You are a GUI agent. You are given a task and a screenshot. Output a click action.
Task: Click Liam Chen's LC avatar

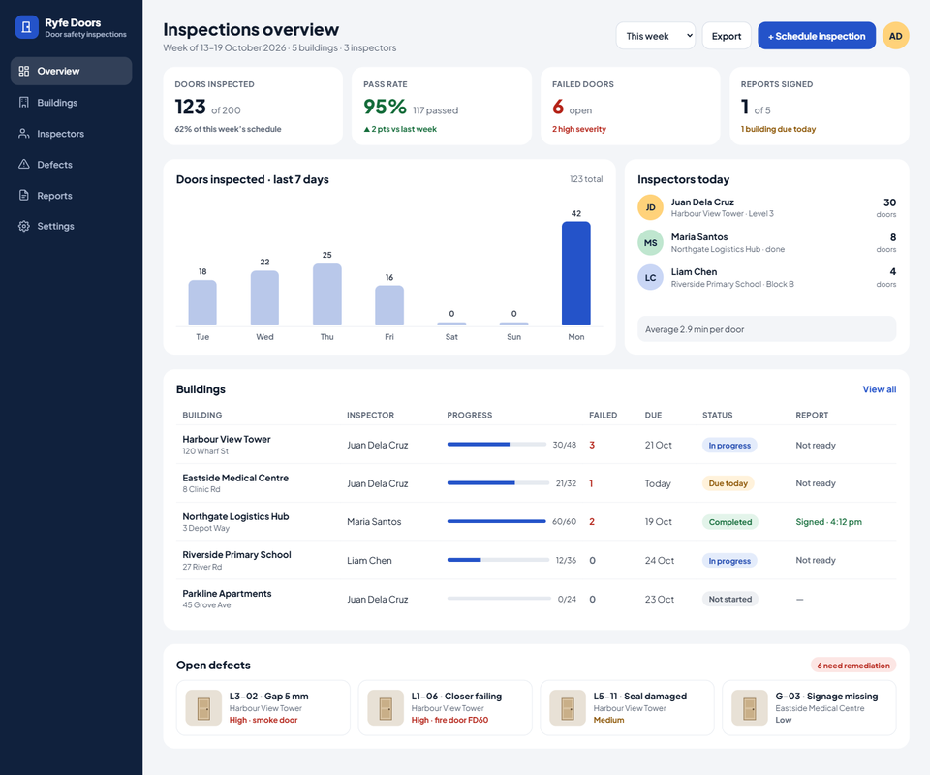point(650,277)
